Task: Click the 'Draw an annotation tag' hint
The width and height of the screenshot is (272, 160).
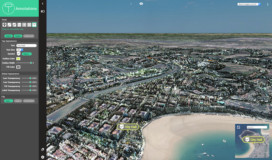Action: (13, 29)
